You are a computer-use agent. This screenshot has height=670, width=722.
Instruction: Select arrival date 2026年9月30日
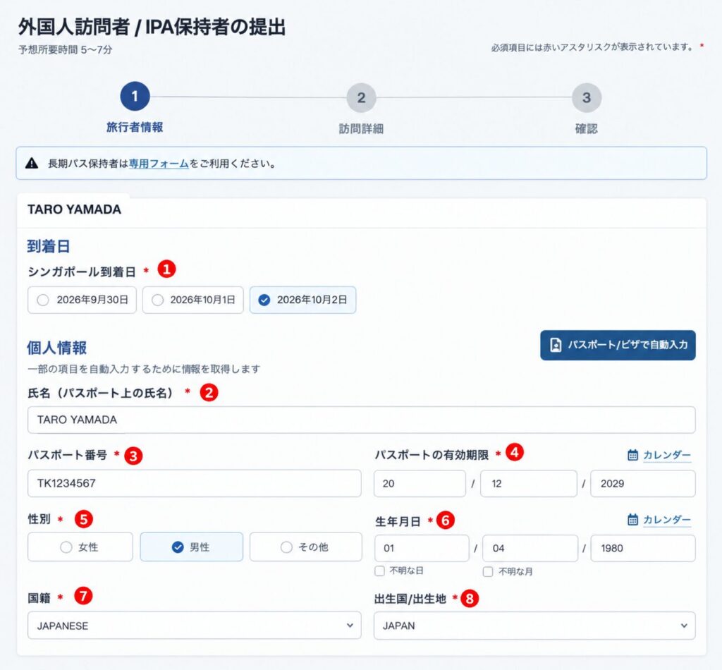[x=82, y=300]
